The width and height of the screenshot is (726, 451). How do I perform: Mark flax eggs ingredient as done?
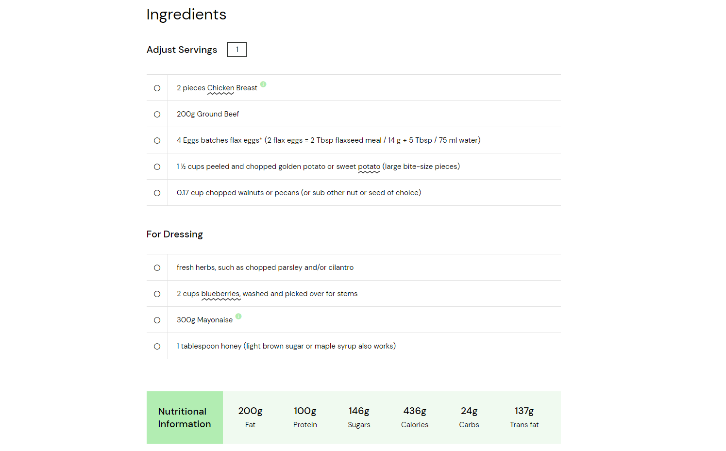pyautogui.click(x=157, y=140)
